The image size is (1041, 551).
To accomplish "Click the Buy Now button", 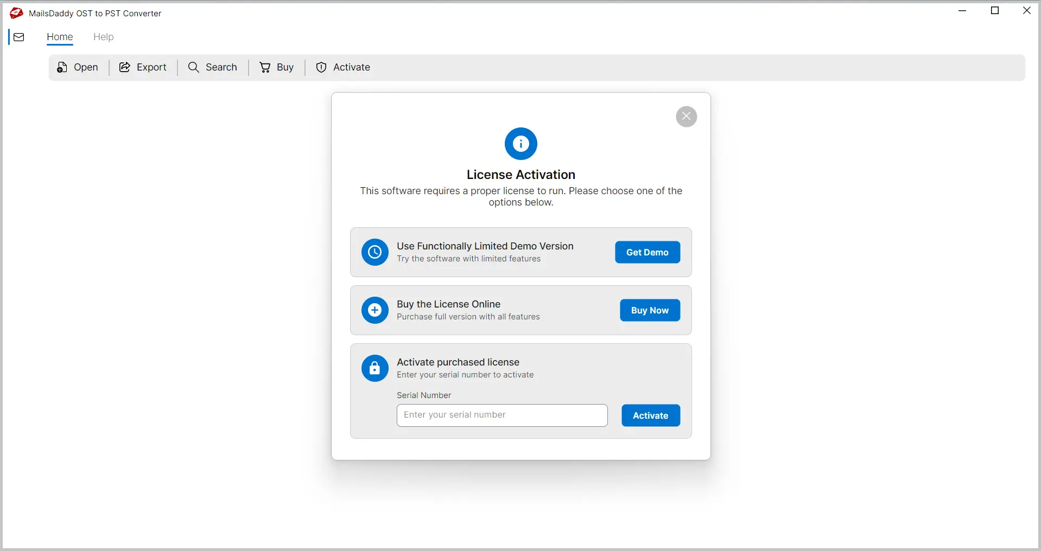I will coord(650,310).
